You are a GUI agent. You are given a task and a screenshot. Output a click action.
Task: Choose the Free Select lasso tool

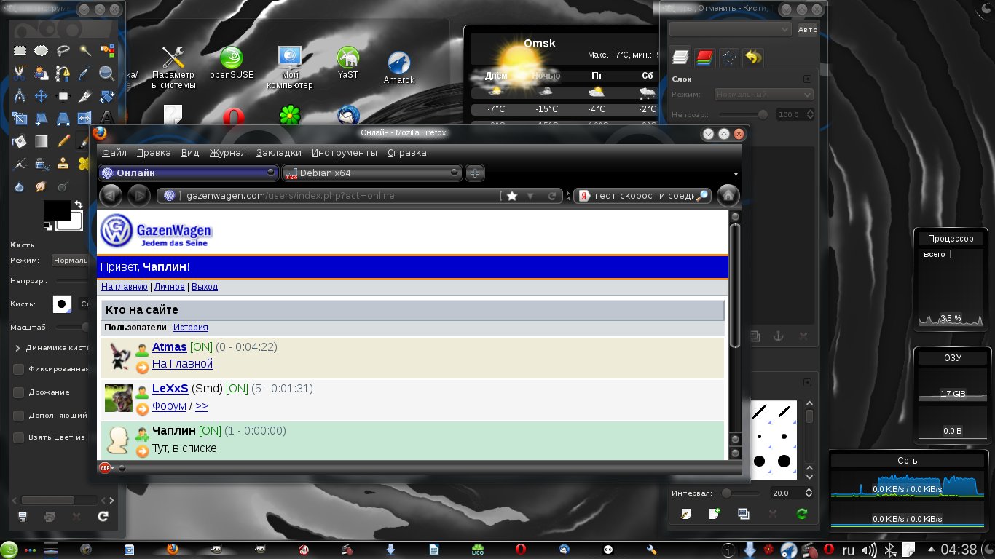click(x=63, y=51)
